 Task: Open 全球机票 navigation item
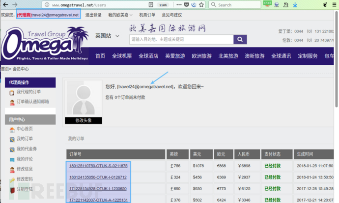point(122,56)
